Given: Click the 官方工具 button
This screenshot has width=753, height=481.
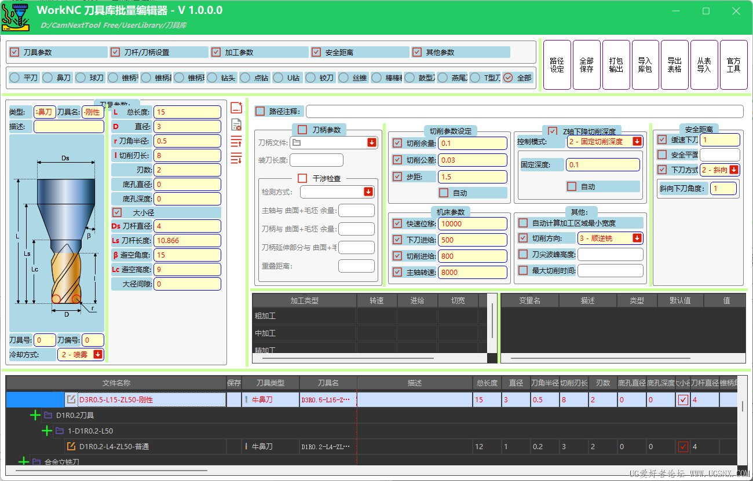Looking at the screenshot, I should [x=733, y=65].
